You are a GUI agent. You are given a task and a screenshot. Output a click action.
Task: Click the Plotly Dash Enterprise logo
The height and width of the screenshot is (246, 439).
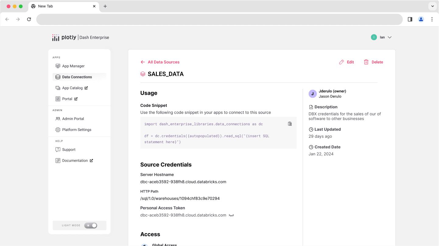click(x=80, y=37)
